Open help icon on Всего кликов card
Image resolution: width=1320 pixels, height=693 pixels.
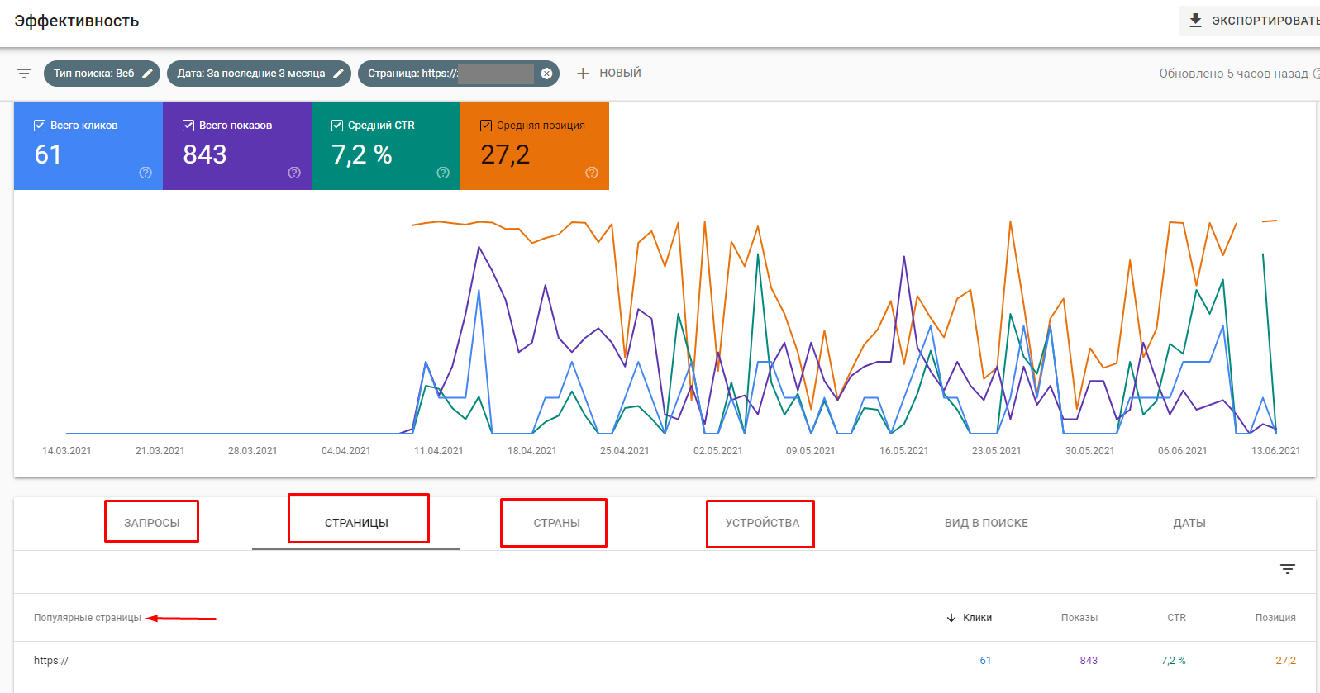[x=145, y=173]
